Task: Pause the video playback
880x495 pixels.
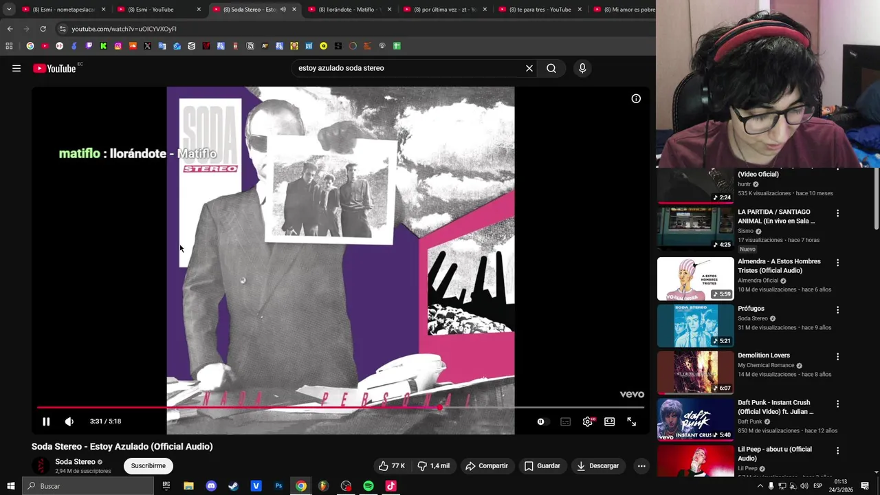Action: pos(46,421)
